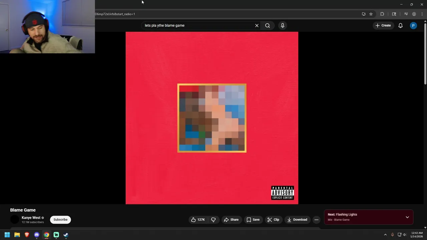
Task: Open the Kanye West channel name link
Action: click(x=31, y=218)
